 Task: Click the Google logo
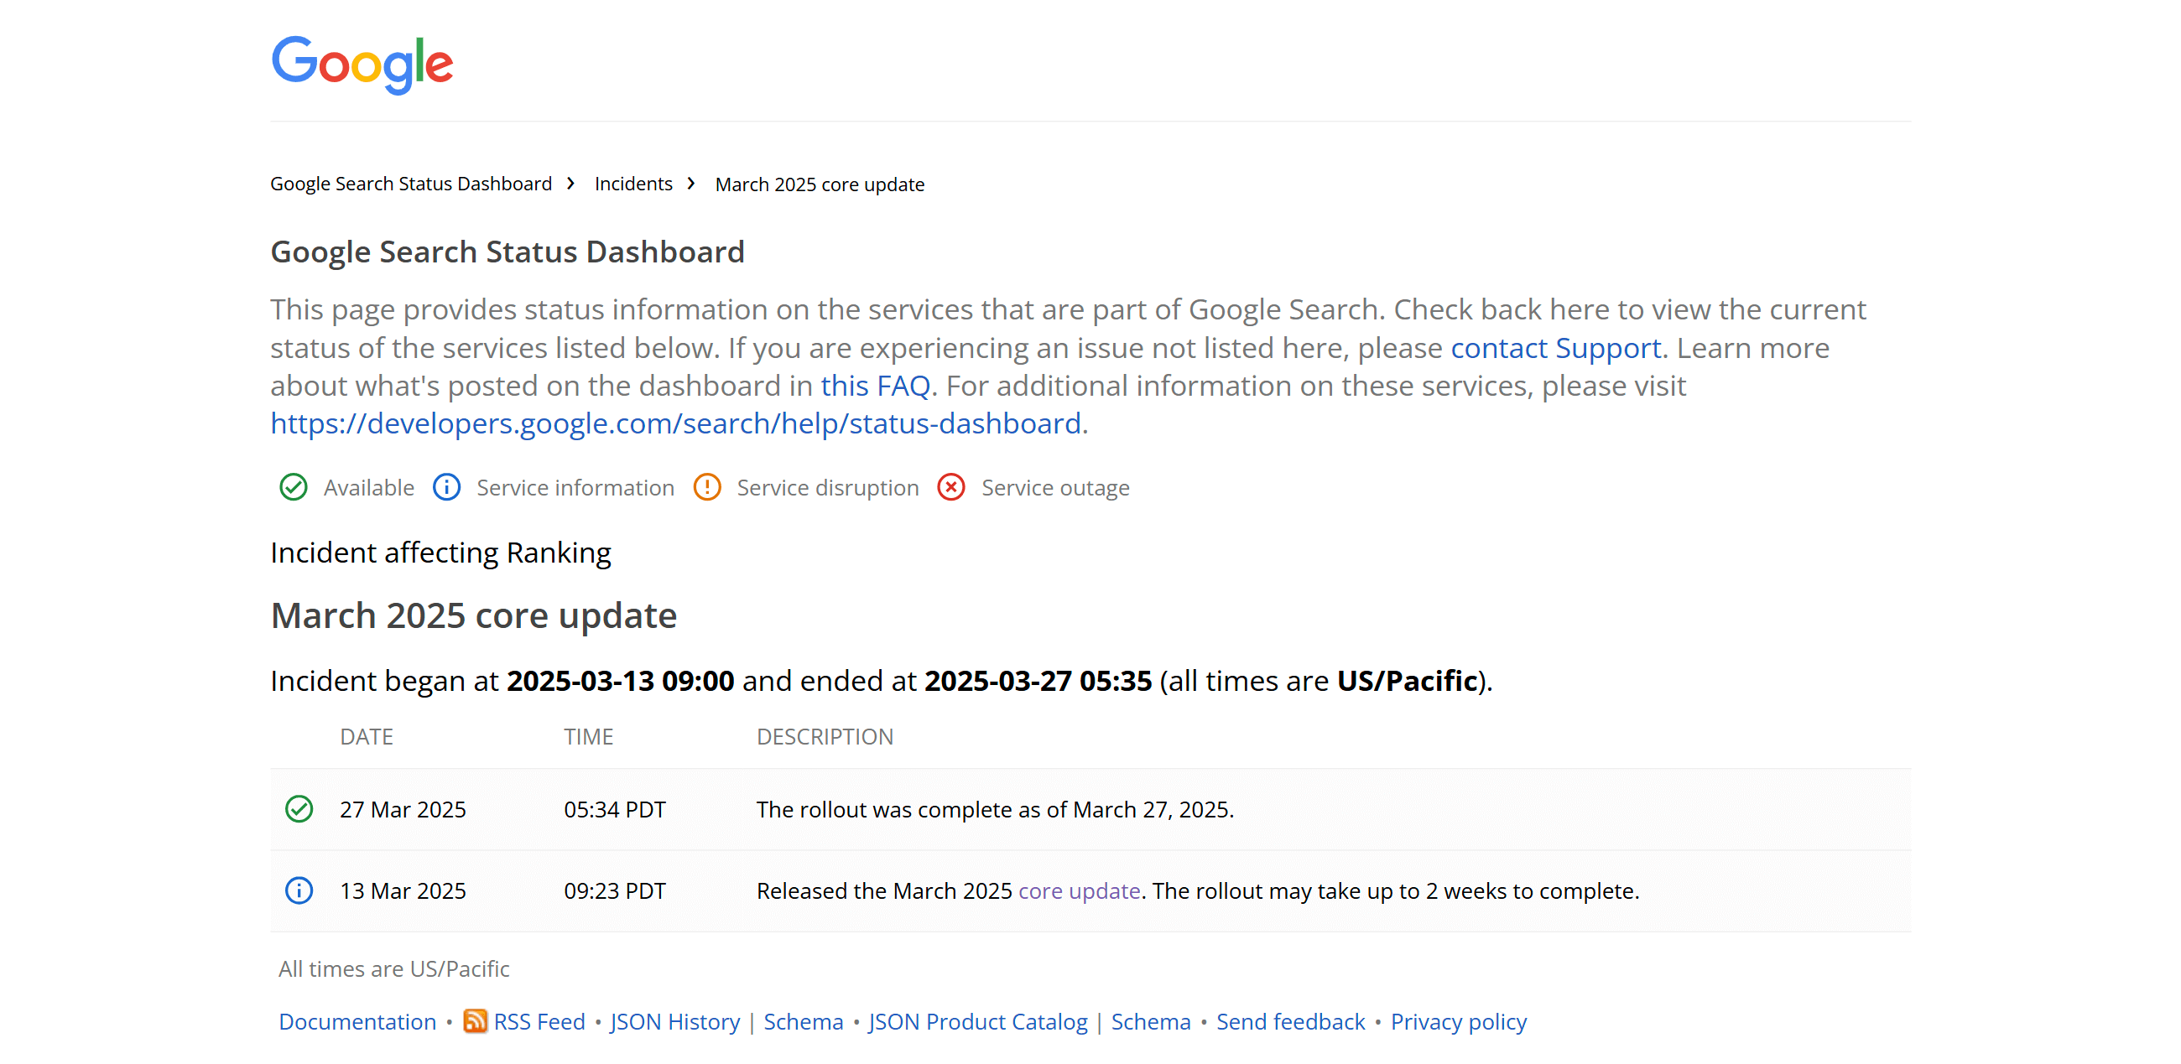pos(362,65)
